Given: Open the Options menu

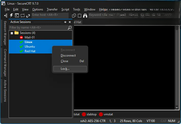Looking at the screenshot, I should coord(38,9).
